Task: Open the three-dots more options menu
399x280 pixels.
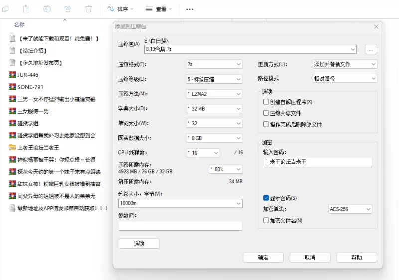Action: pyautogui.click(x=190, y=9)
